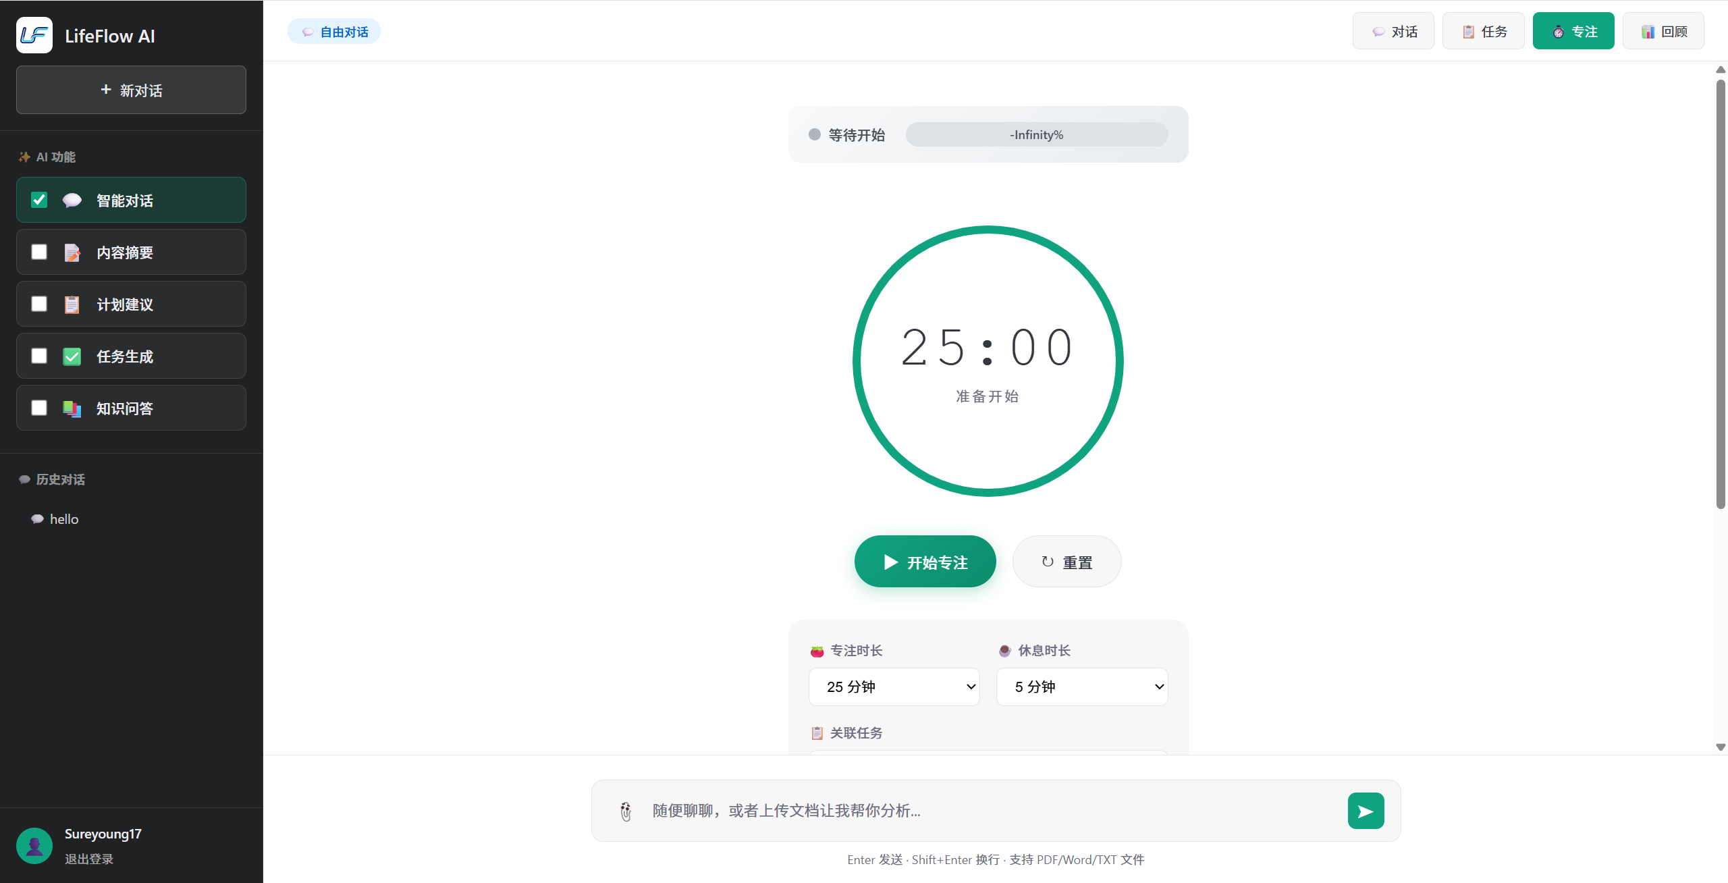The height and width of the screenshot is (883, 1728).
Task: Open the 任务生成 feature
Action: click(x=131, y=356)
